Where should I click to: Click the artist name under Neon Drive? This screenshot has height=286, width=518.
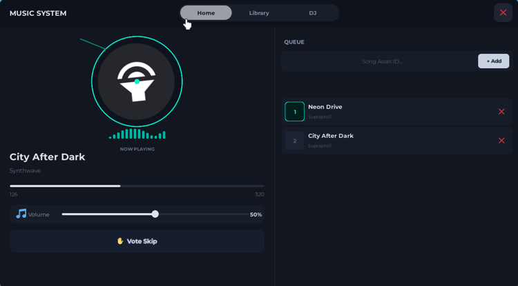(x=320, y=116)
